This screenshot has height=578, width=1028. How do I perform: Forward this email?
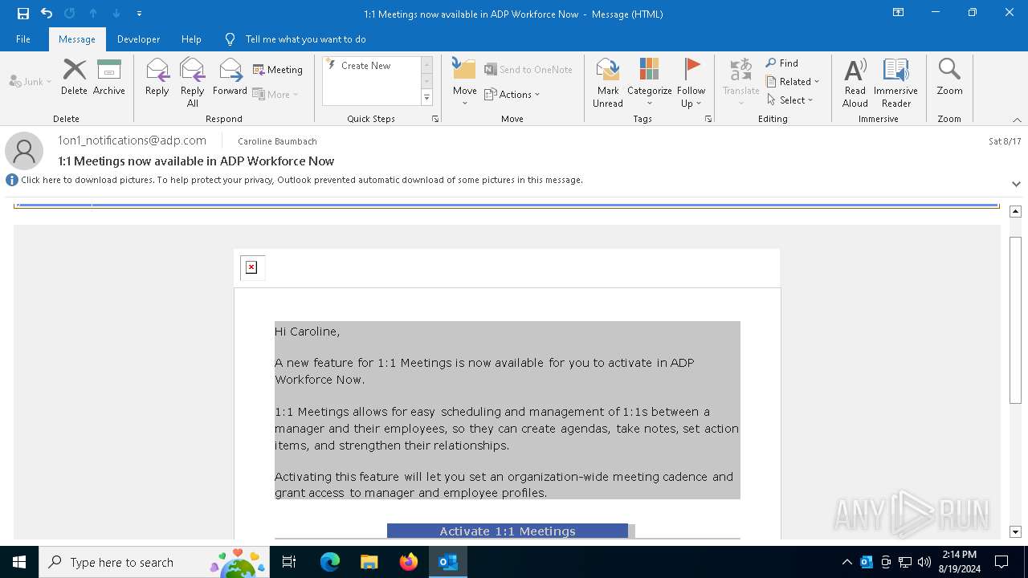[x=230, y=77]
